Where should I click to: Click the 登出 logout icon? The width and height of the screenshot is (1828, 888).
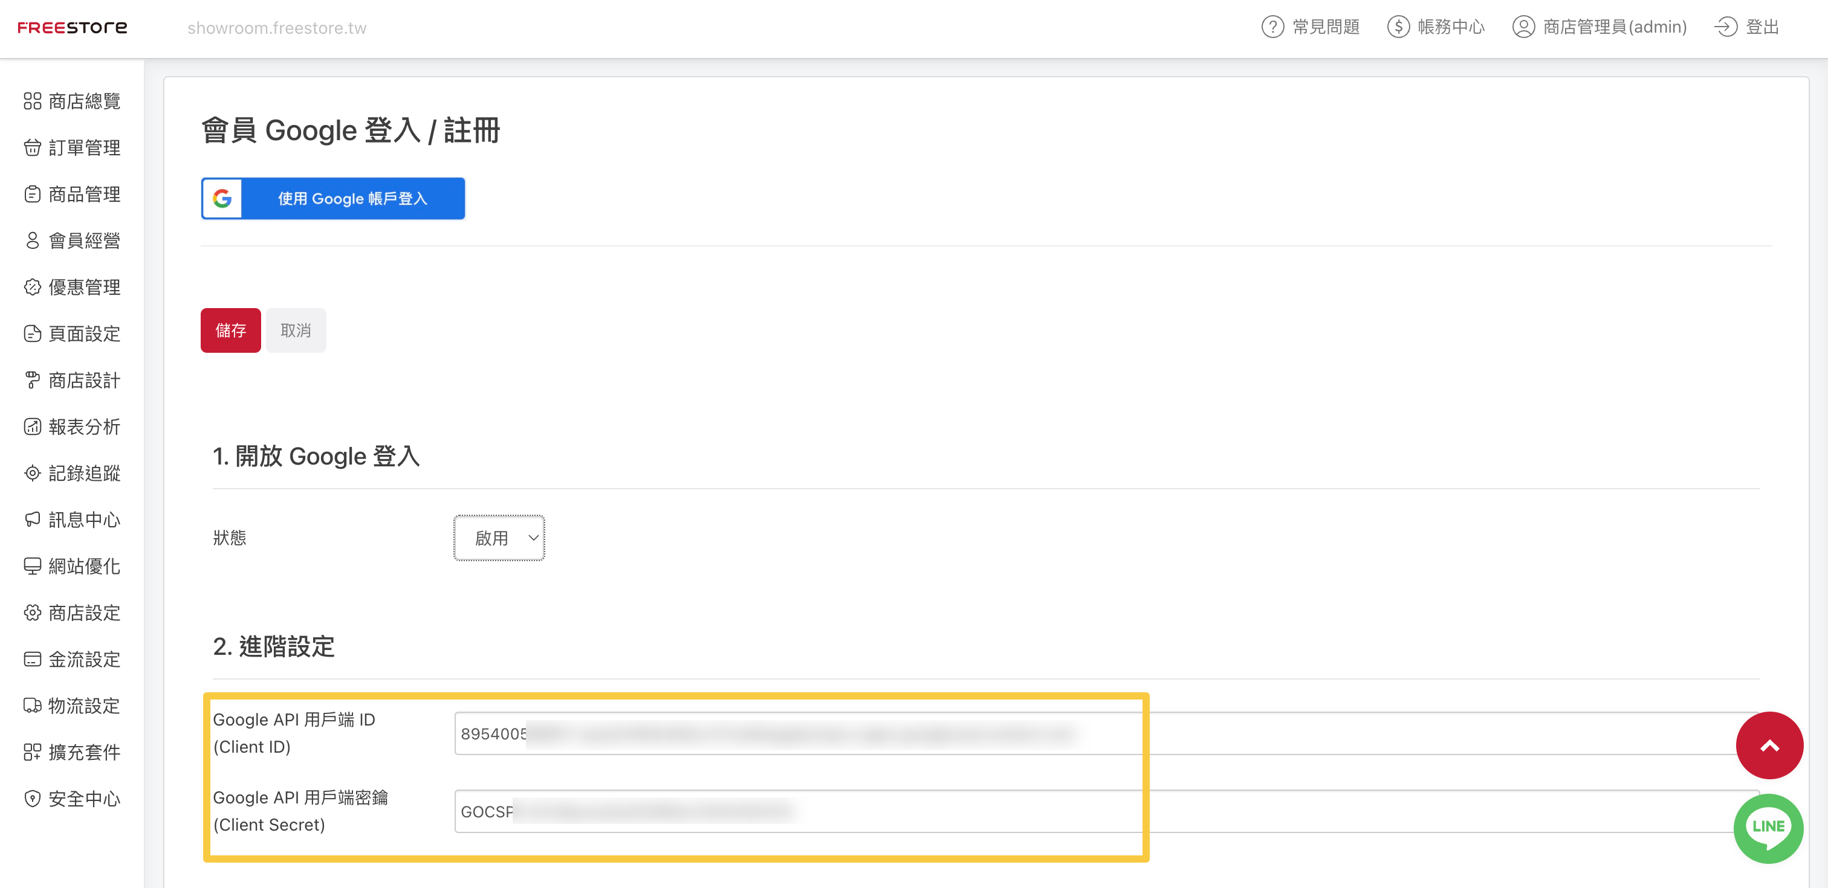point(1725,27)
